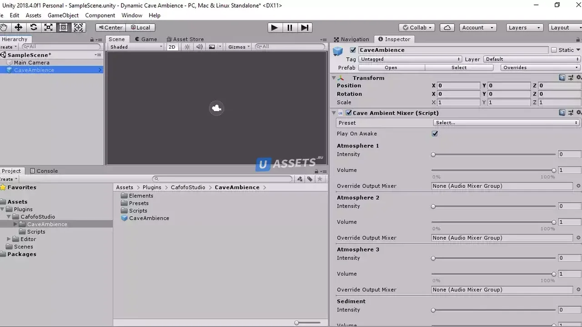Disable the Cave Ambient Mixer script checkbox
Viewport: 582px width, 327px height.
point(349,113)
